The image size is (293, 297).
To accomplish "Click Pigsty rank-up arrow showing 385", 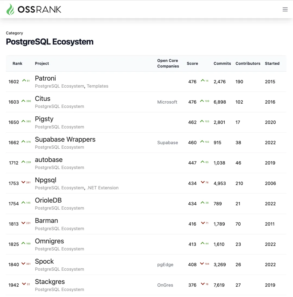I will tap(23, 121).
